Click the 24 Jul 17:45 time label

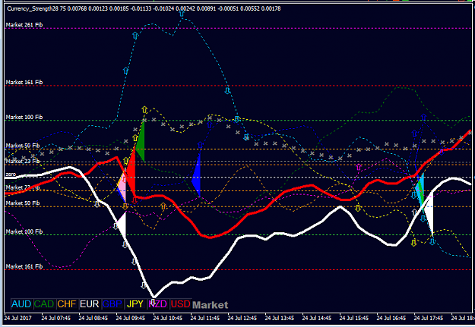click(x=429, y=318)
